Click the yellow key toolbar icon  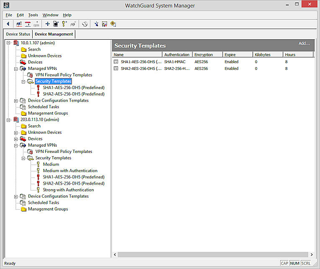tap(64, 24)
